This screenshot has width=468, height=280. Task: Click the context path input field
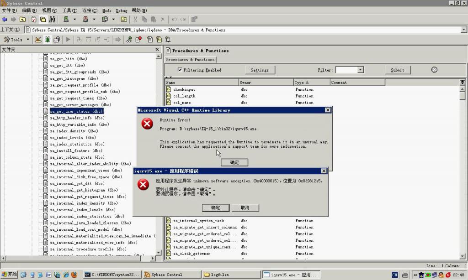coord(242,30)
